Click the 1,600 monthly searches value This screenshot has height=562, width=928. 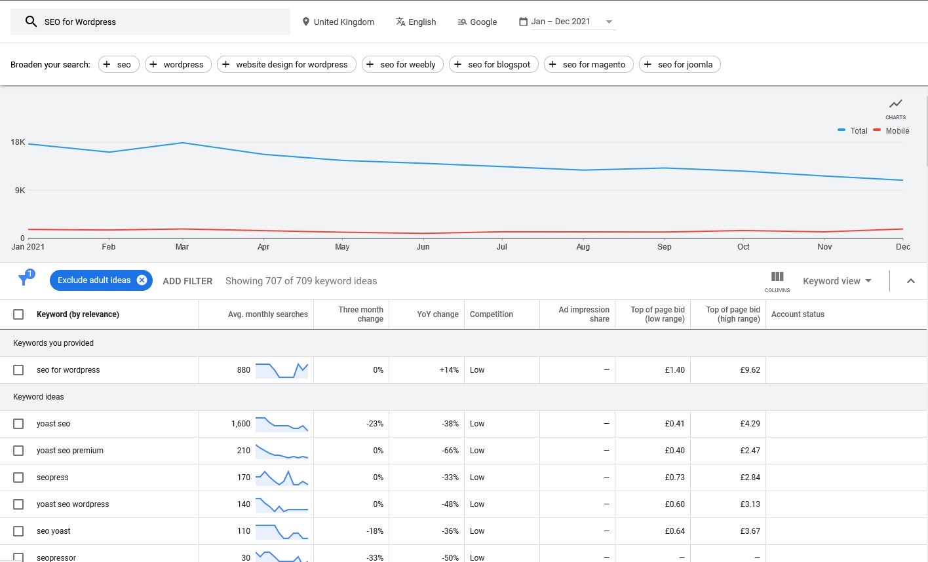click(241, 424)
